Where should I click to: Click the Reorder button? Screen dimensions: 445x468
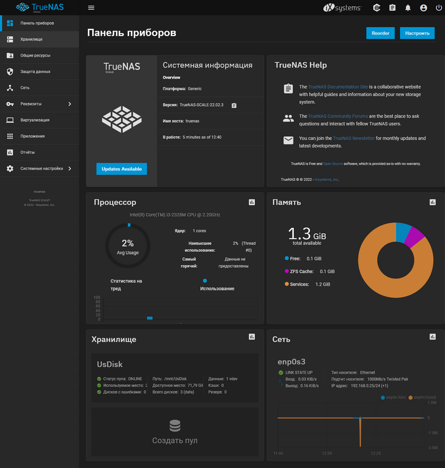380,33
